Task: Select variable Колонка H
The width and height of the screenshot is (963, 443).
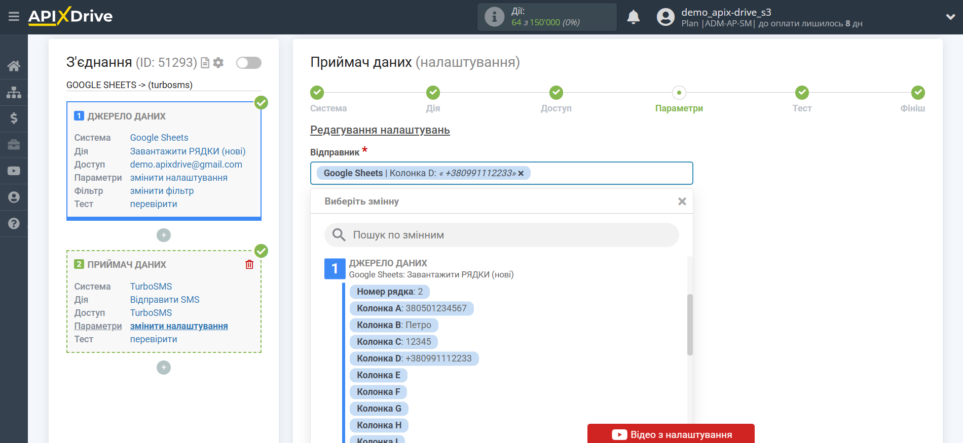Action: click(x=379, y=425)
